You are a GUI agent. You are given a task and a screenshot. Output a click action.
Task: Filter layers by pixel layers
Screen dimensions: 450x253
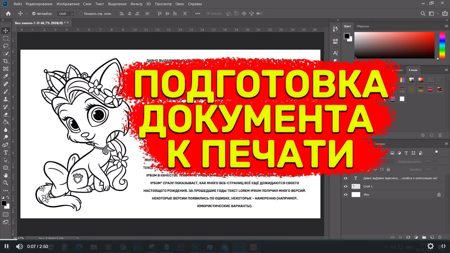coord(393,153)
